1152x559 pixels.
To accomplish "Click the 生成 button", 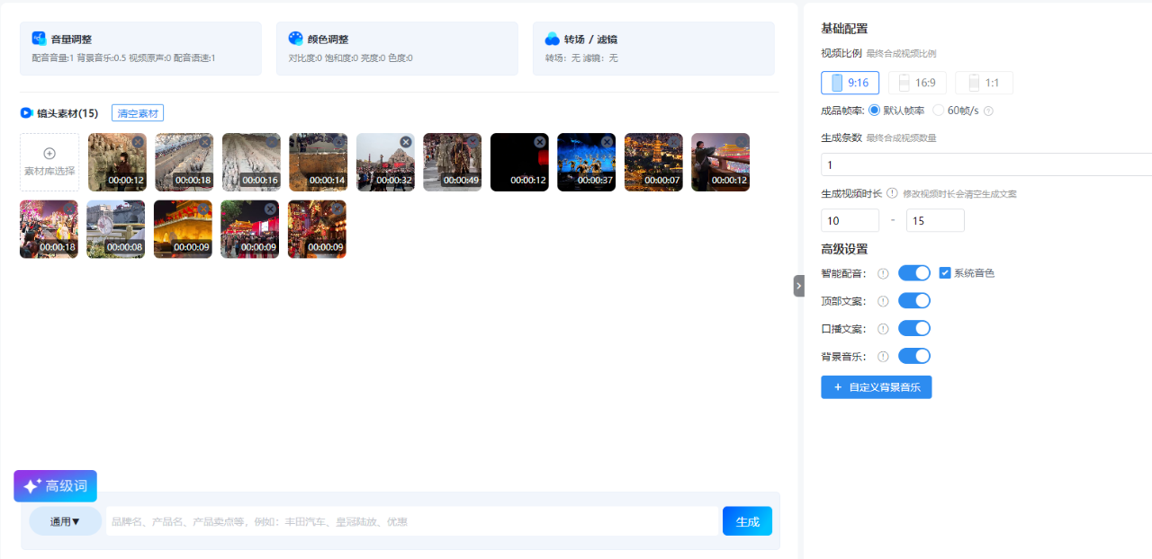I will click(x=747, y=521).
